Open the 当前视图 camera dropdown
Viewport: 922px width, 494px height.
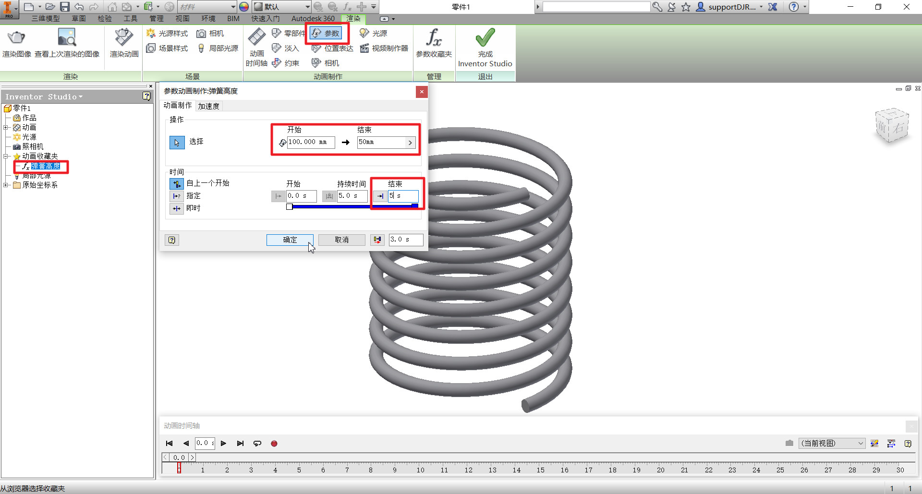click(832, 443)
